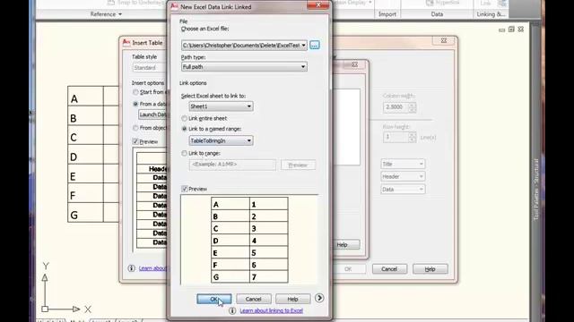Screen dimensions: 574x322
Task: Adjust the Column width spinner arrows
Action: tap(413, 107)
